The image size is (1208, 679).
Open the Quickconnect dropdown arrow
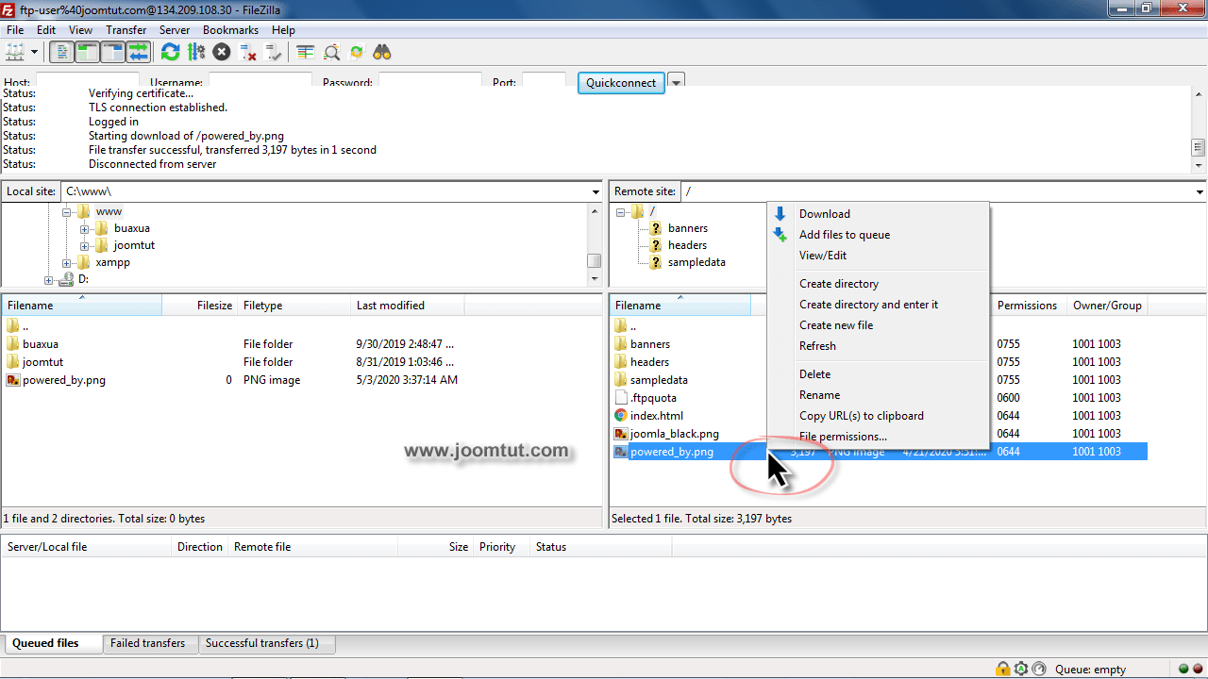676,83
